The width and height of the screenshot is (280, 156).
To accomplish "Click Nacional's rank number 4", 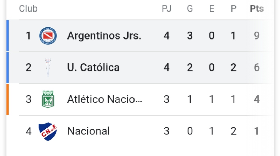I will coord(29,131).
